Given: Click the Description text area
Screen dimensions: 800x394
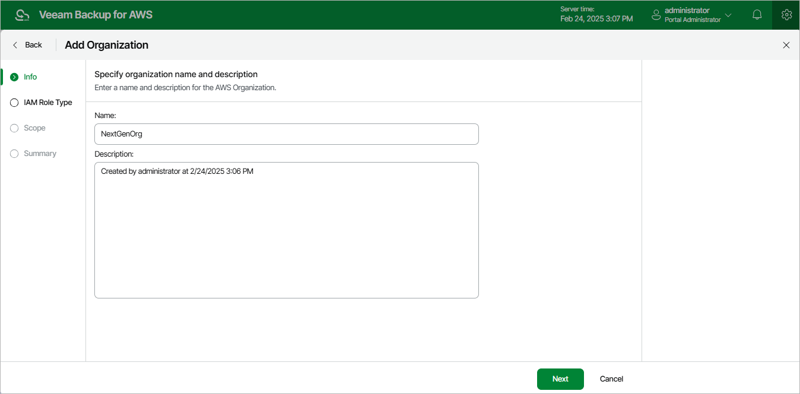Looking at the screenshot, I should pyautogui.click(x=286, y=230).
